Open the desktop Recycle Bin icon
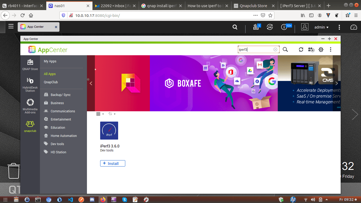This screenshot has width=361, height=203. [13, 171]
